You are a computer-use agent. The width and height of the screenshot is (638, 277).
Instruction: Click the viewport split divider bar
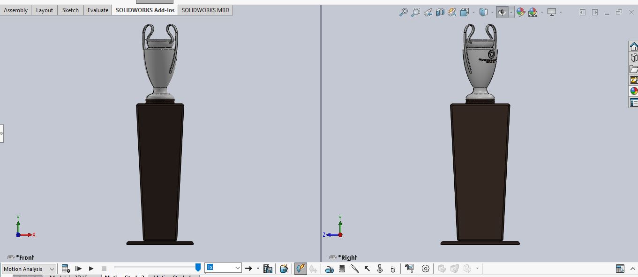322,133
